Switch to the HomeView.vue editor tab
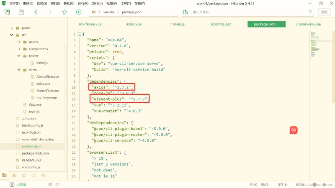 [x=308, y=24]
